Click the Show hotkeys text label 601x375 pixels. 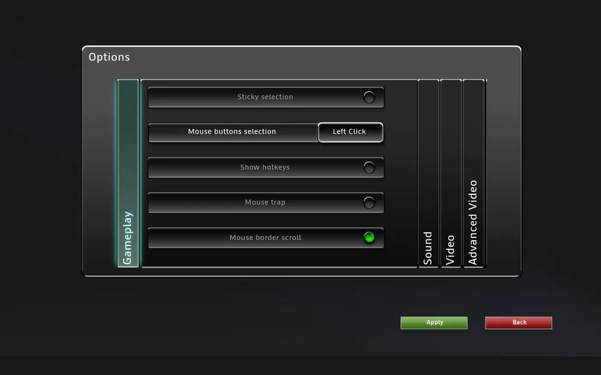tap(265, 167)
